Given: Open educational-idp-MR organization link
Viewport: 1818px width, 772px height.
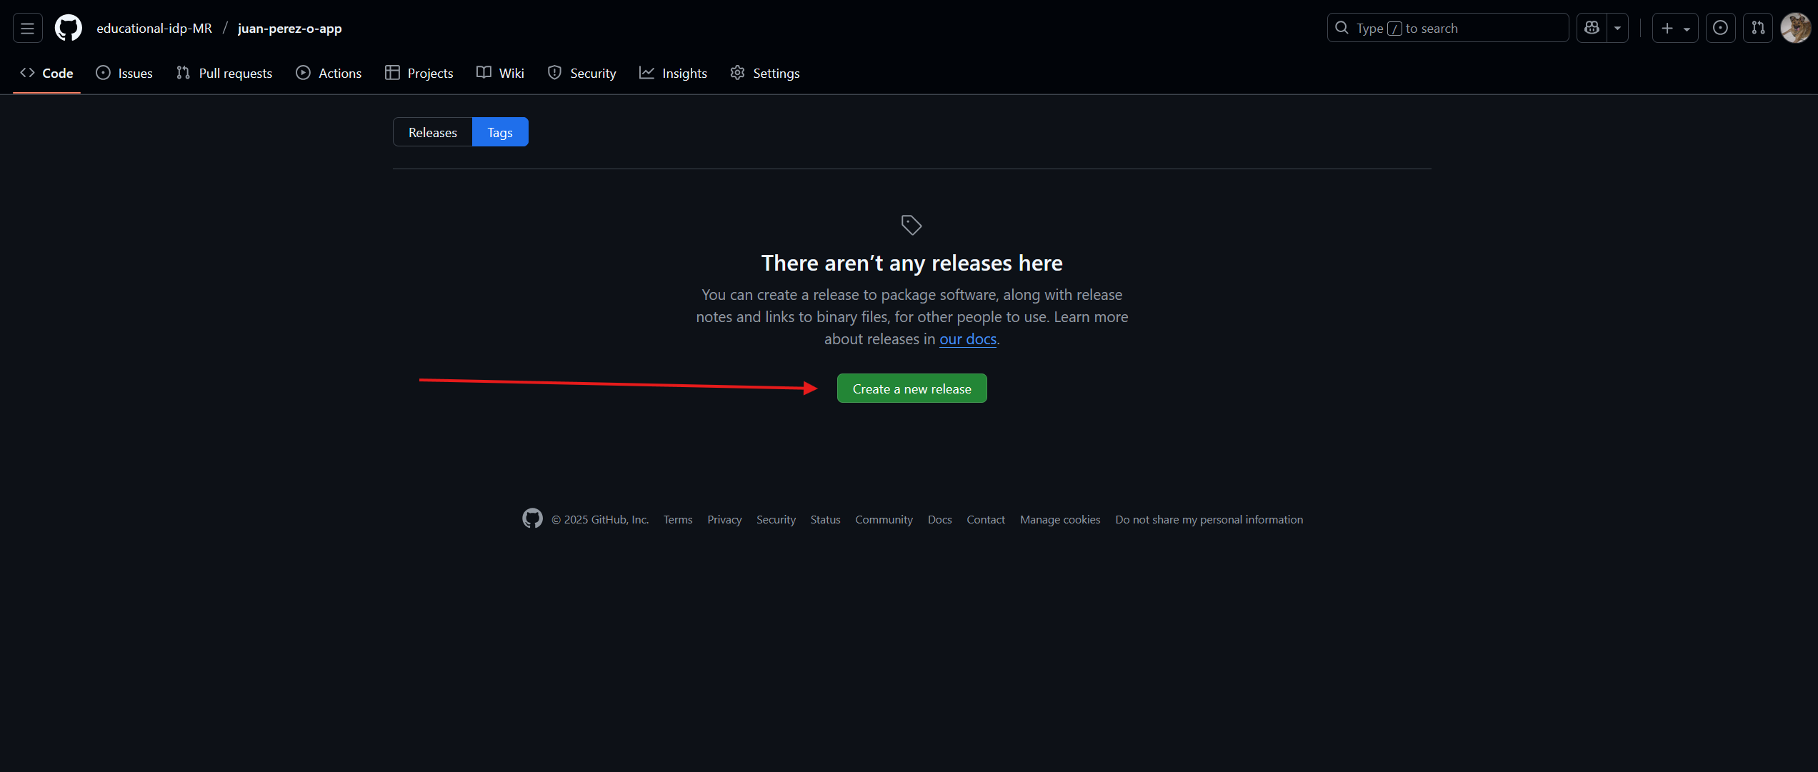Looking at the screenshot, I should coord(154,29).
